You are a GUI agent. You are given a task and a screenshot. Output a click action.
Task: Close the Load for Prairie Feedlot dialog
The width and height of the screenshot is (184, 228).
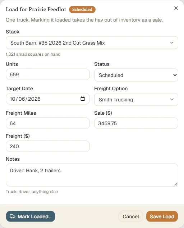(x=176, y=8)
